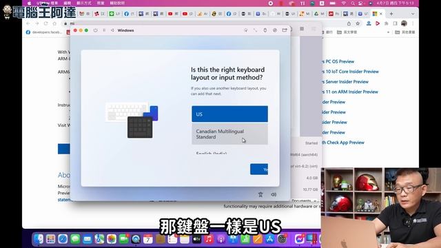Switch to the first YouTube tab in Chrome
The width and height of the screenshot is (441, 248).
(173, 14)
